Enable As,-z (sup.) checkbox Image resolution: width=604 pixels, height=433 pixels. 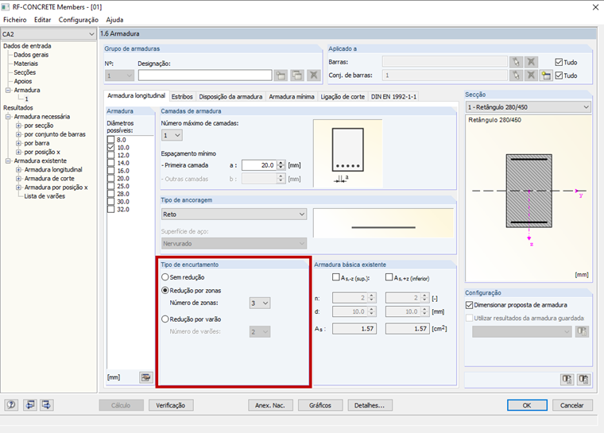click(x=336, y=277)
